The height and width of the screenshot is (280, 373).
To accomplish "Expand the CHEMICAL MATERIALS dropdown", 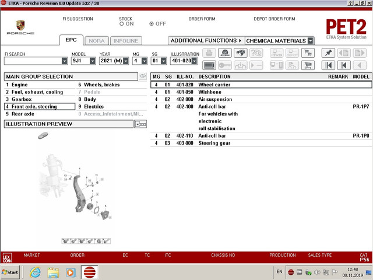I will [311, 41].
